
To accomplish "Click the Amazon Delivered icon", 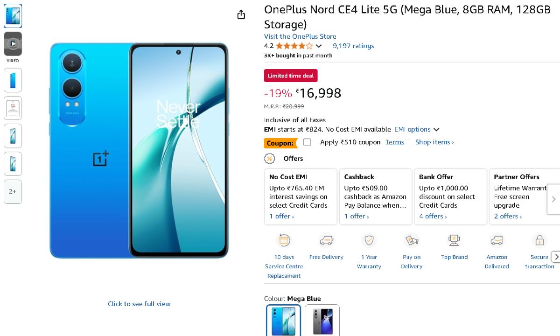I will coord(497,240).
